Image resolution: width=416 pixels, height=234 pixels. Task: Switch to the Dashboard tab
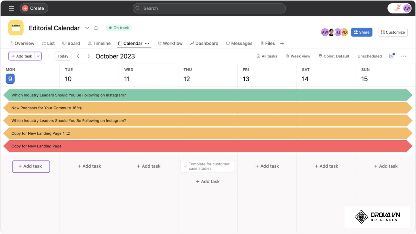click(204, 43)
